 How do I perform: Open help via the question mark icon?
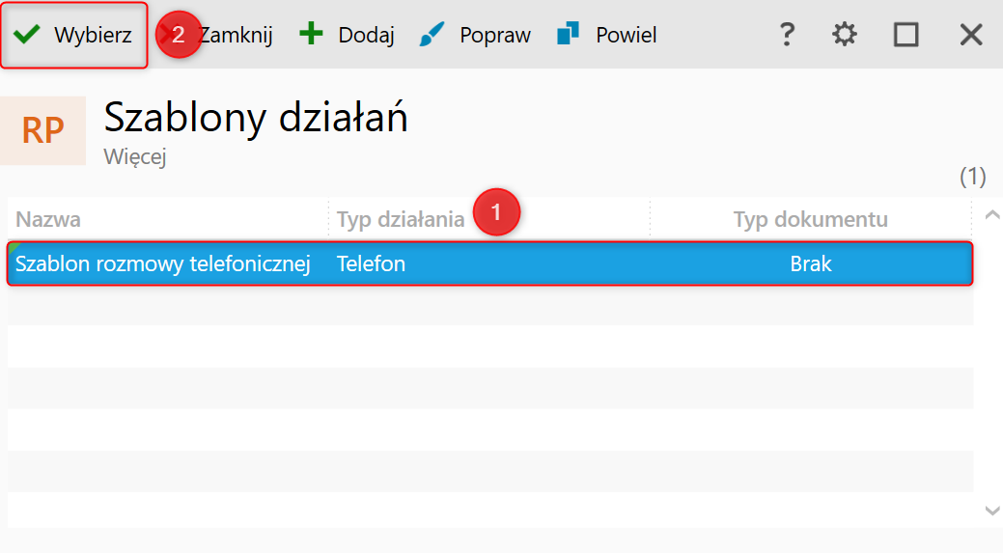(787, 36)
